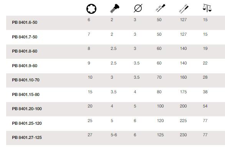Screen dimensions: 225x147
Task: Choose the PB 8401.10-70 model
Action: click(x=26, y=80)
